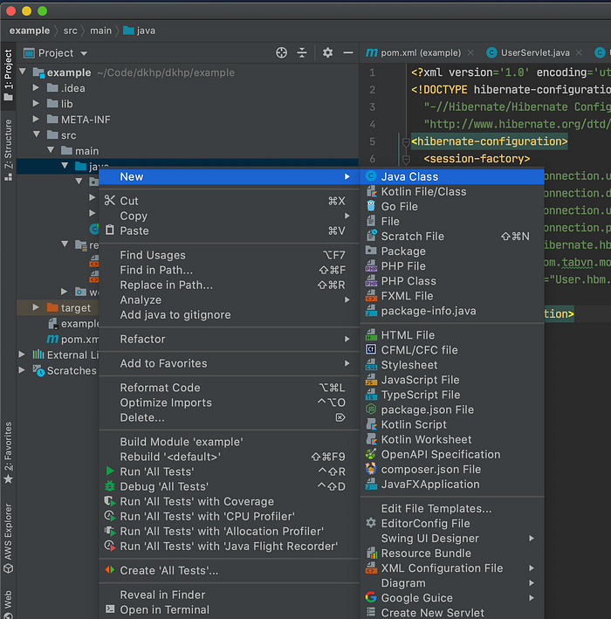Viewport: 611px width, 619px height.
Task: Expand External Libraries node
Action: tap(22, 354)
